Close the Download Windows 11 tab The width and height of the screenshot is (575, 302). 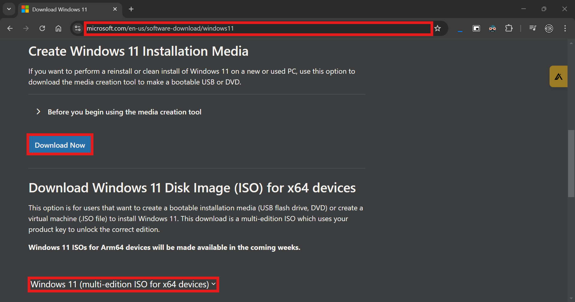click(115, 9)
